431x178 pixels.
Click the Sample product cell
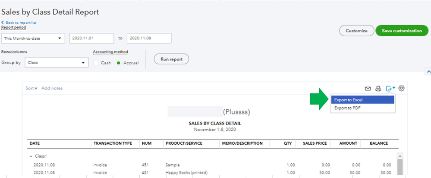coord(173,165)
